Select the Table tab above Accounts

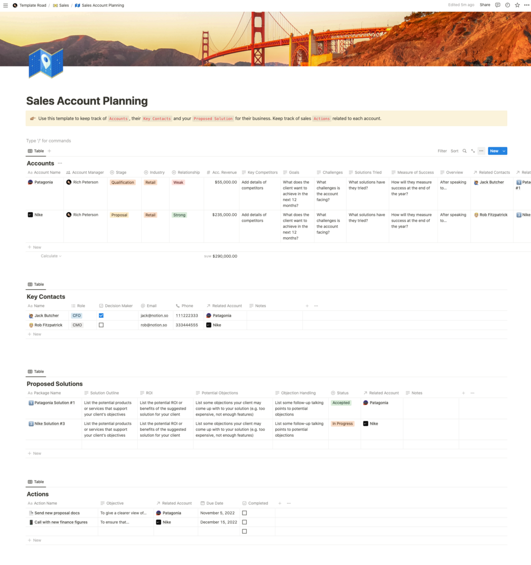click(36, 151)
